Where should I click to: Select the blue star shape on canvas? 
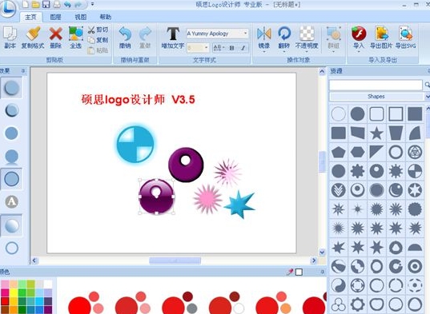(x=239, y=205)
